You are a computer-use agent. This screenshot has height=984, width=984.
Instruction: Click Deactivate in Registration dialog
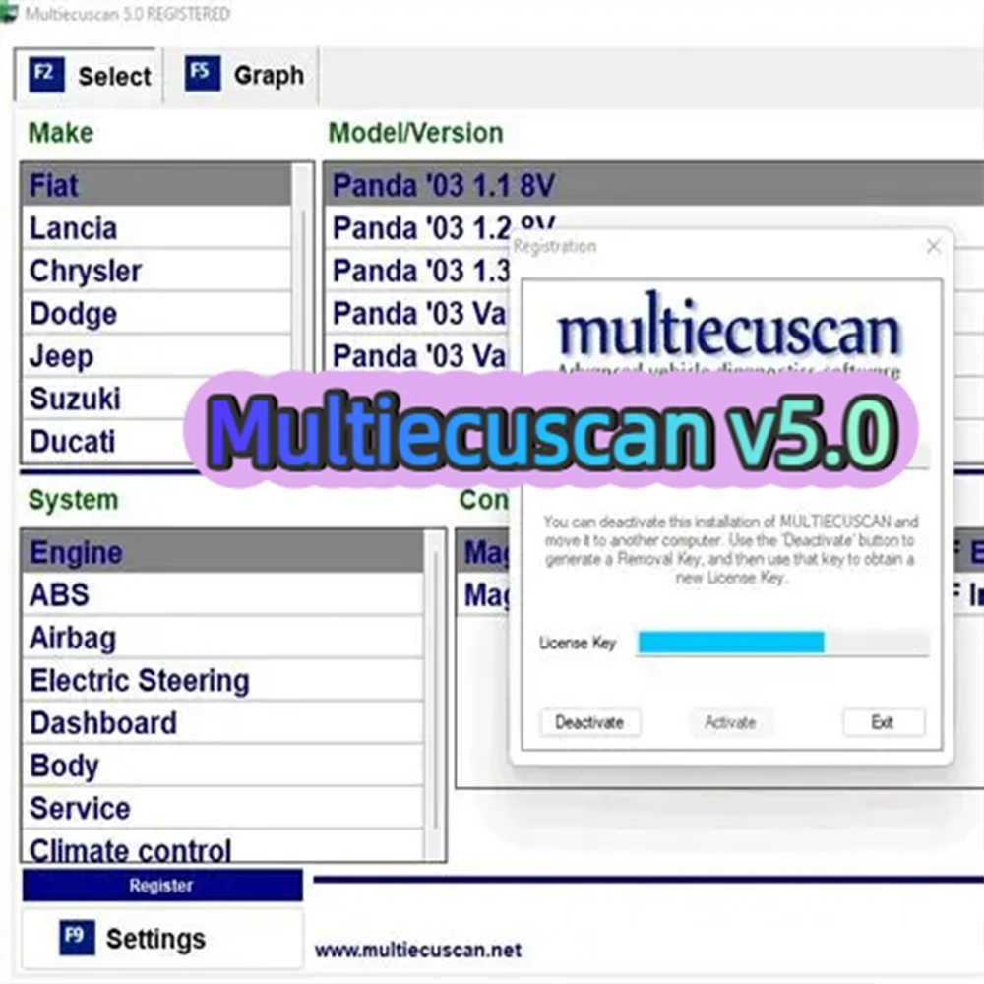[589, 722]
